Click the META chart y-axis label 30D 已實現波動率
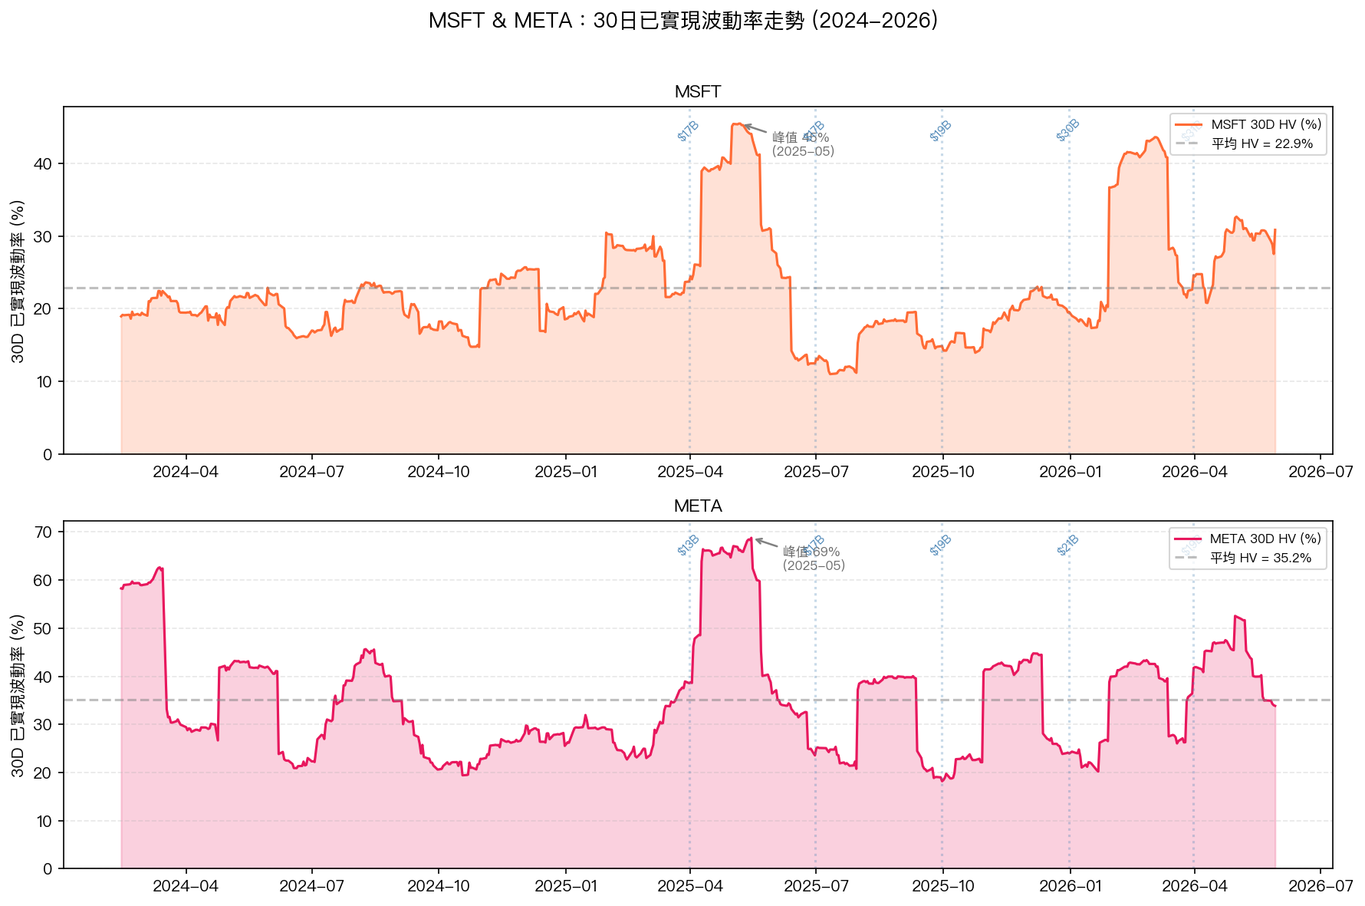 (18, 695)
